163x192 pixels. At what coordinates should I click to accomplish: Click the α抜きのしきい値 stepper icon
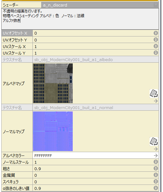[156, 188]
